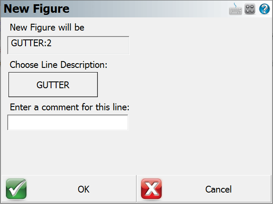Dismiss the New Figure dialog with Cancel
273x204 pixels.
pos(218,189)
